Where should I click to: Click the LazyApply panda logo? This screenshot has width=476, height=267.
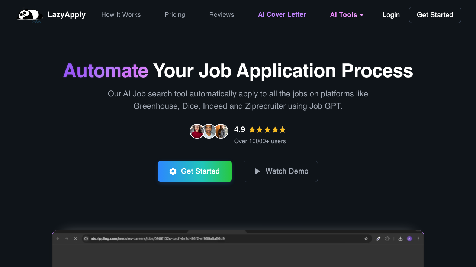30,16
